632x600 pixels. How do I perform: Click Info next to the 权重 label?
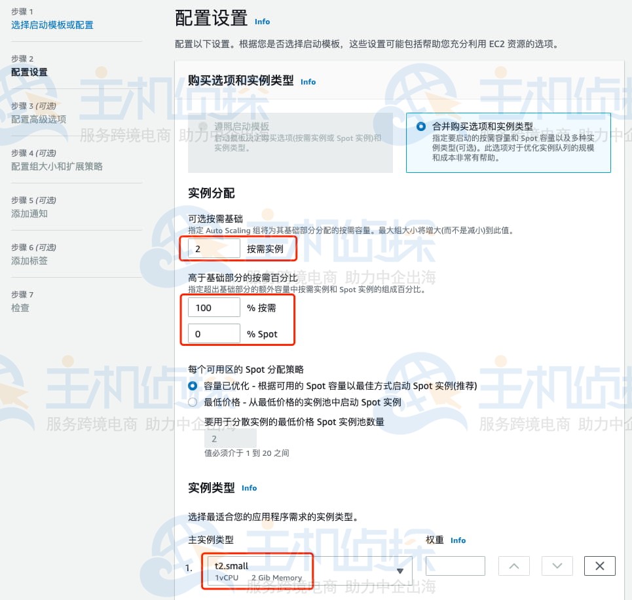click(x=458, y=540)
